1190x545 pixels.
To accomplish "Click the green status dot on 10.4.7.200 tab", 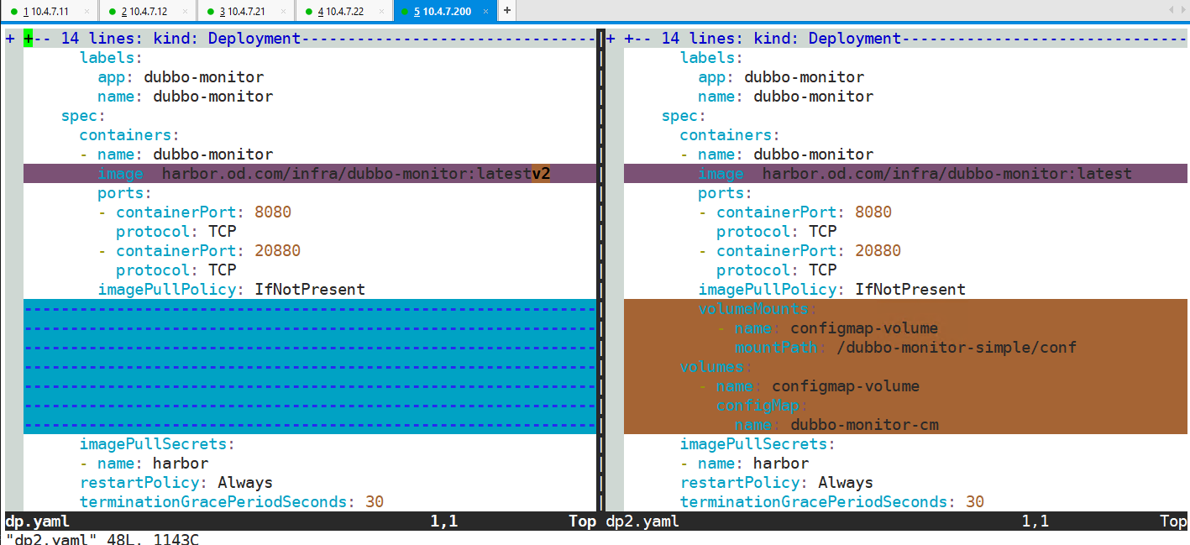I will pyautogui.click(x=405, y=11).
